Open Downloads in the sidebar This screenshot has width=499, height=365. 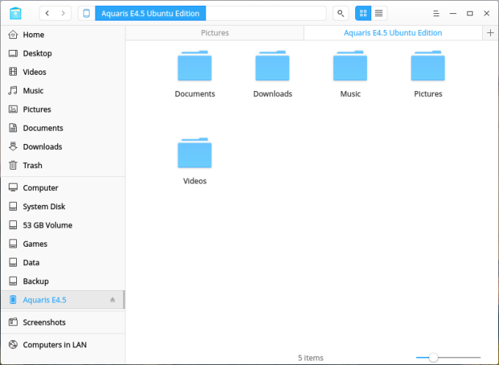click(x=62, y=146)
